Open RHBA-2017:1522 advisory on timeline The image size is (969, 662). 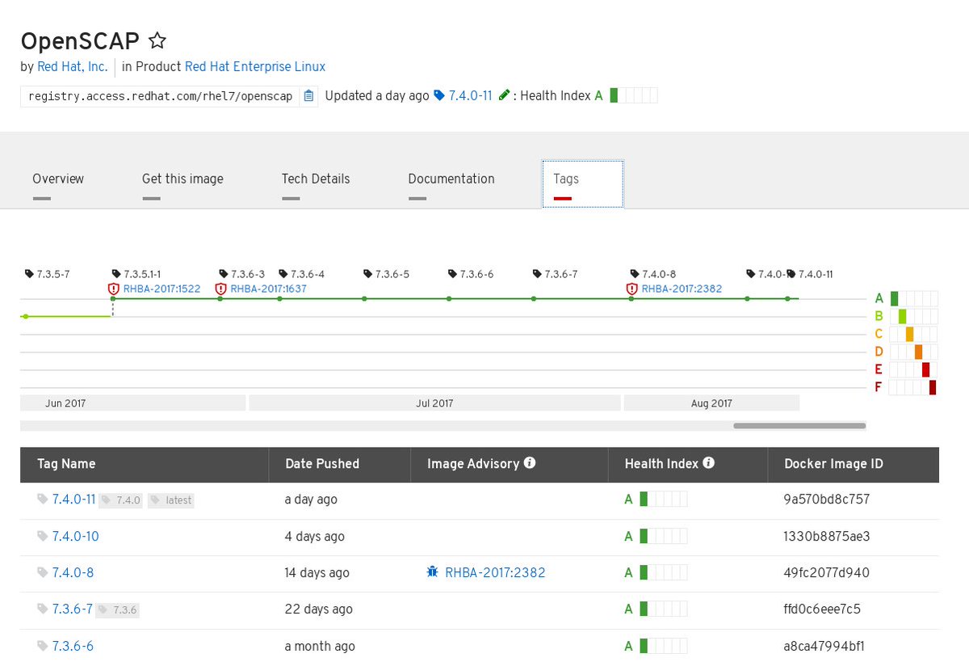coord(161,289)
